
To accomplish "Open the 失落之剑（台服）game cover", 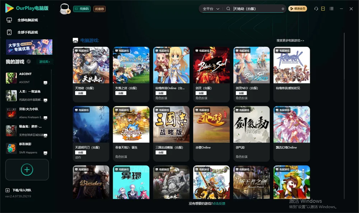I will point(131,65).
